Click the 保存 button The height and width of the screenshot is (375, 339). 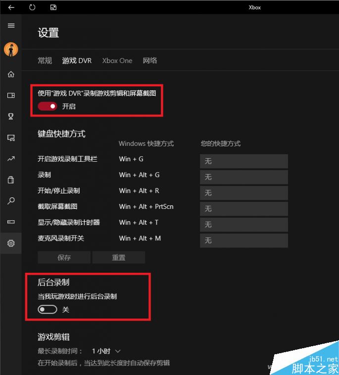(64, 257)
